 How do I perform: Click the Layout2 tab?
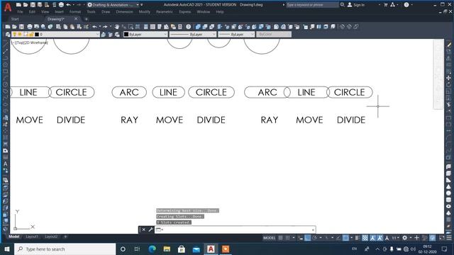pos(51,237)
